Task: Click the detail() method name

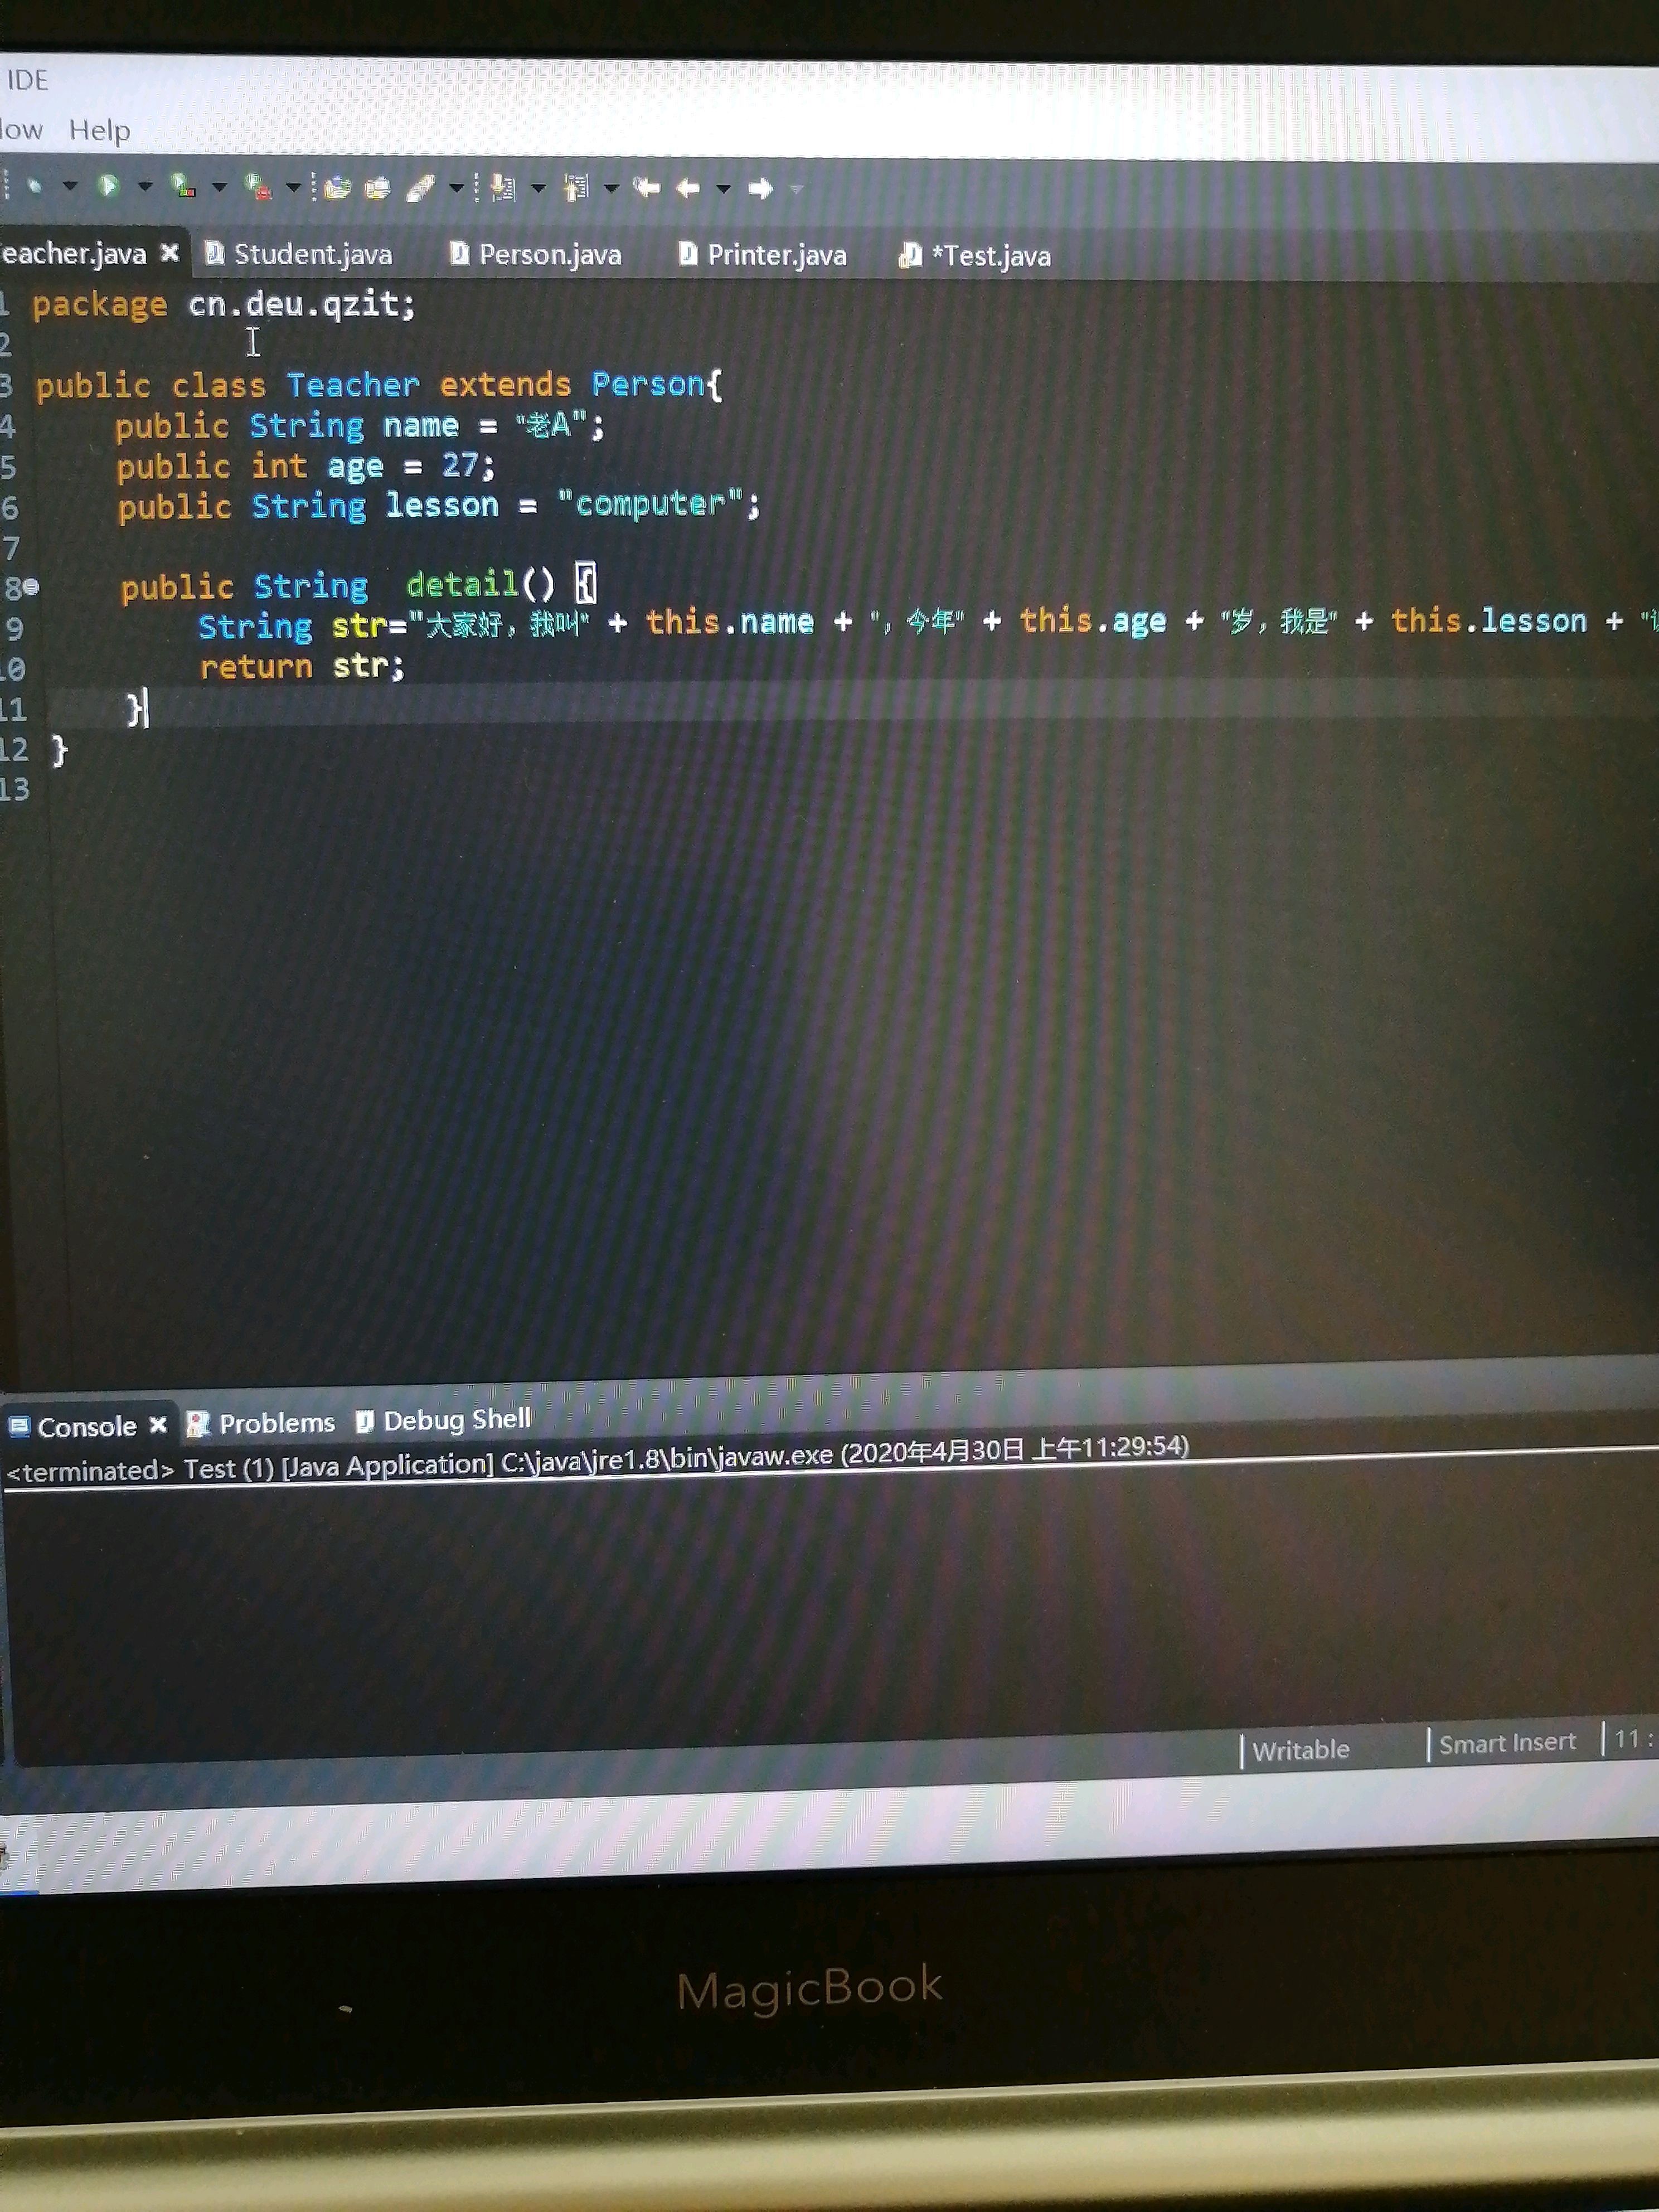Action: click(x=480, y=584)
